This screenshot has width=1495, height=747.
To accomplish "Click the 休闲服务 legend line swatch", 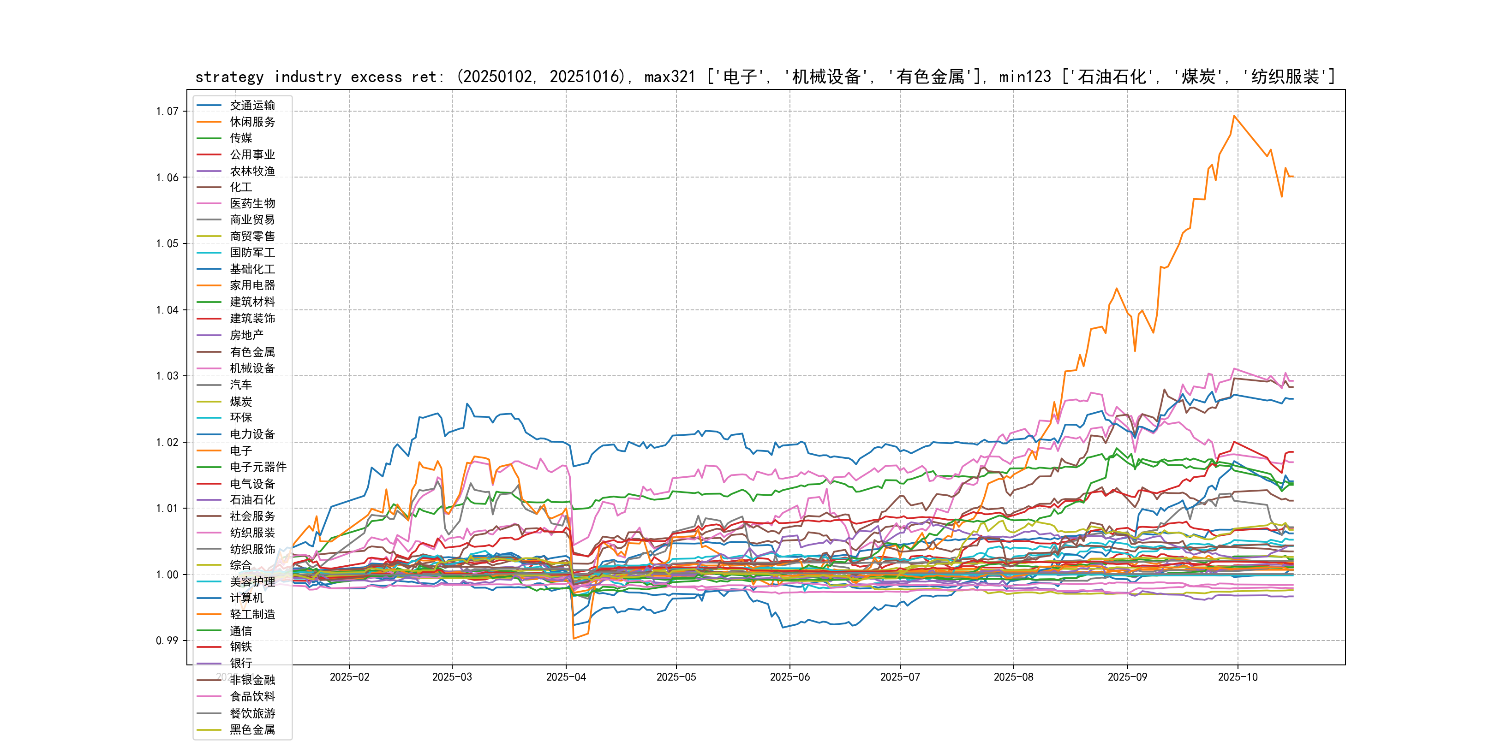I will [209, 122].
